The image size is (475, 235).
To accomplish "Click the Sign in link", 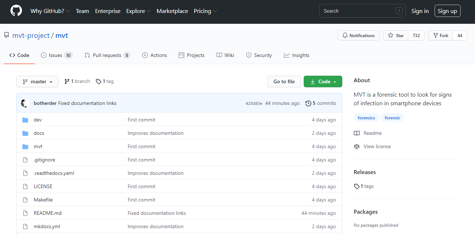I will 420,11.
